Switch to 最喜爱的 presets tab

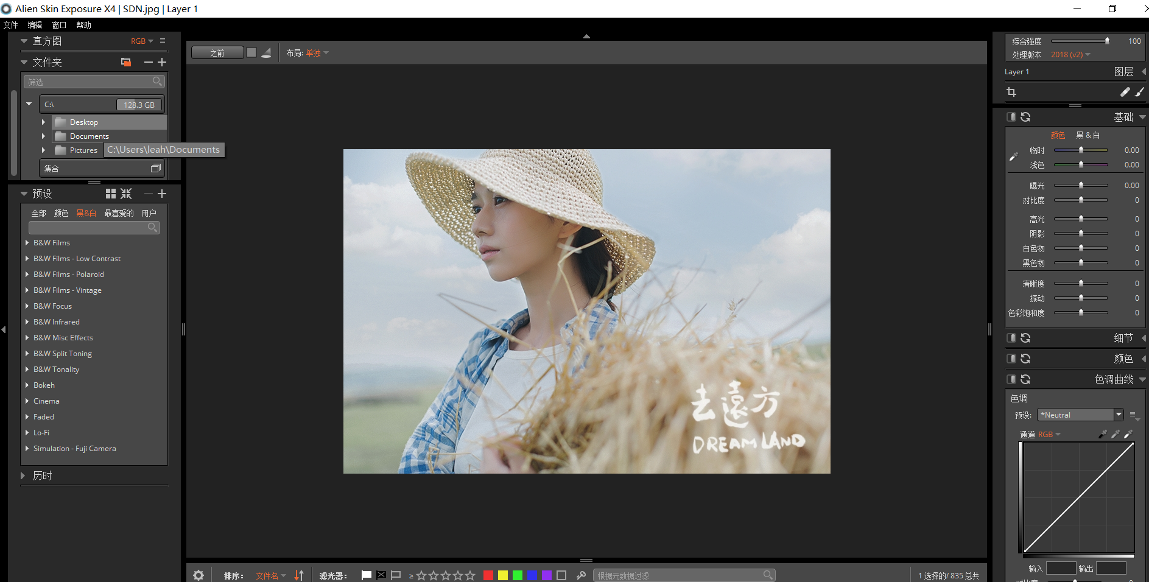pyautogui.click(x=119, y=213)
